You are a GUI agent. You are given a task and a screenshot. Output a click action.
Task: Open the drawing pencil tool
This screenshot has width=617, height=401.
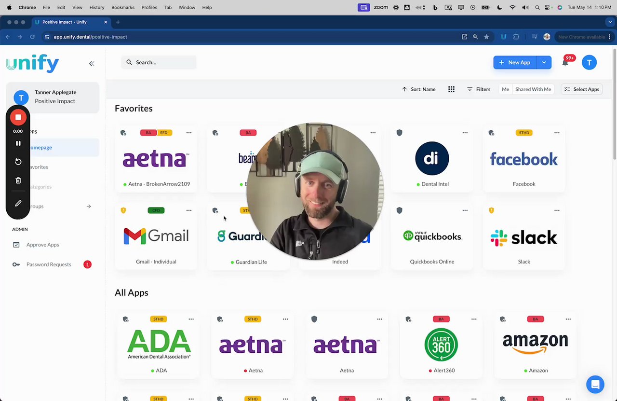[18, 204]
